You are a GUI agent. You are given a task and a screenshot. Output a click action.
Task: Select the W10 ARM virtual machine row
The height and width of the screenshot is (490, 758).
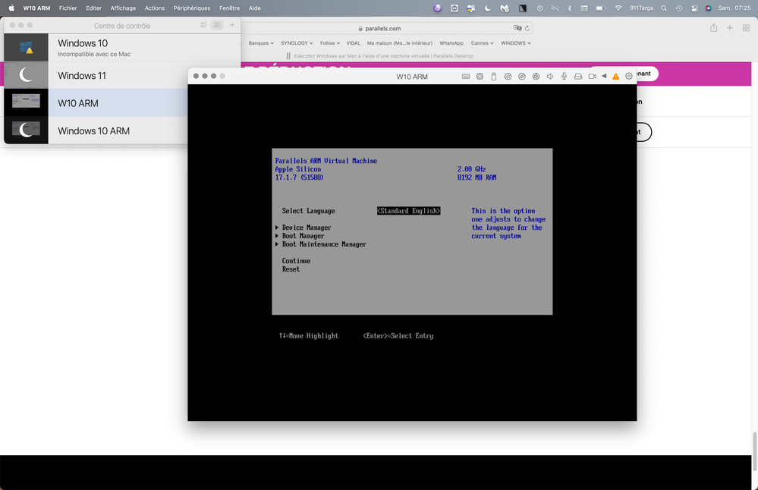click(x=96, y=103)
